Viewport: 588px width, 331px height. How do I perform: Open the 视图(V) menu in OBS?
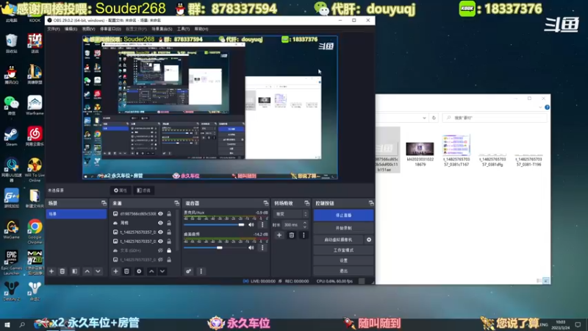(x=88, y=29)
